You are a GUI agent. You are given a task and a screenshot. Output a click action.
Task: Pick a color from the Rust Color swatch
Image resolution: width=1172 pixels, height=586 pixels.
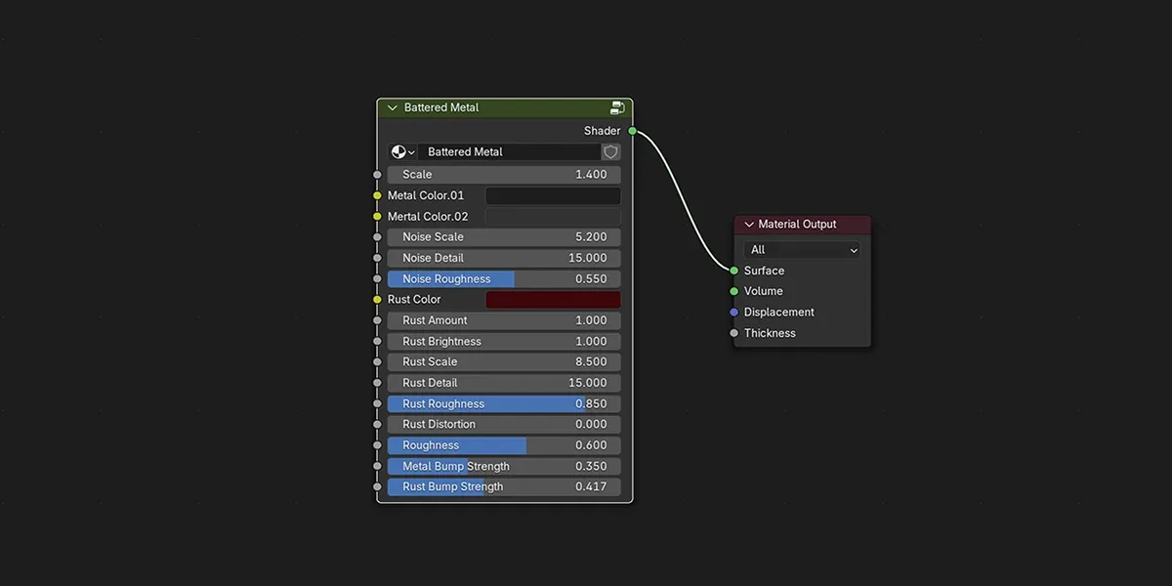(x=553, y=299)
